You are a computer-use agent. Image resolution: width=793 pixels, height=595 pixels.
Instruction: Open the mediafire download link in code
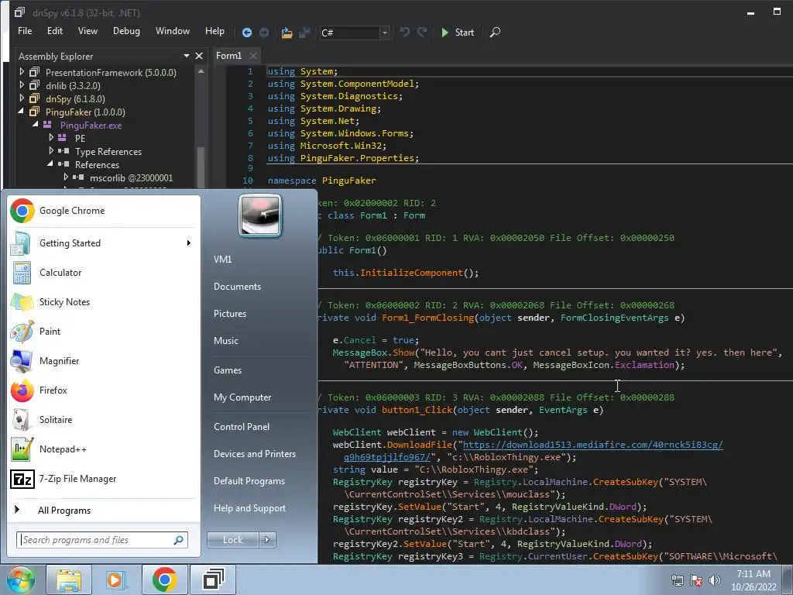(x=592, y=445)
